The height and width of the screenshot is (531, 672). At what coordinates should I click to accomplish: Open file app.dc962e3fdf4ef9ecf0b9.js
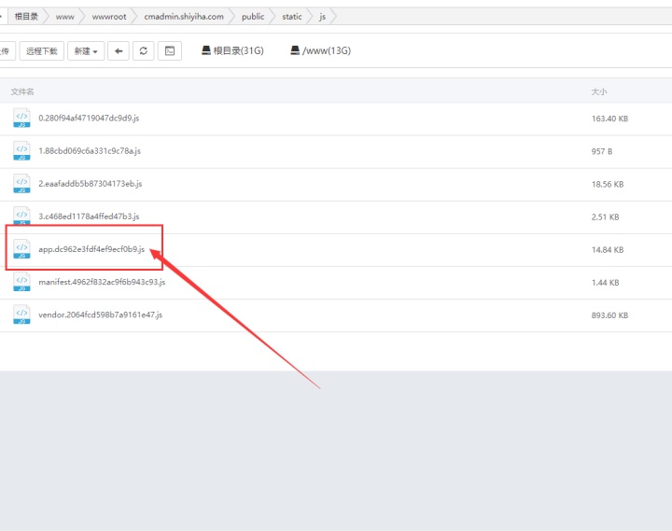pyautogui.click(x=91, y=249)
